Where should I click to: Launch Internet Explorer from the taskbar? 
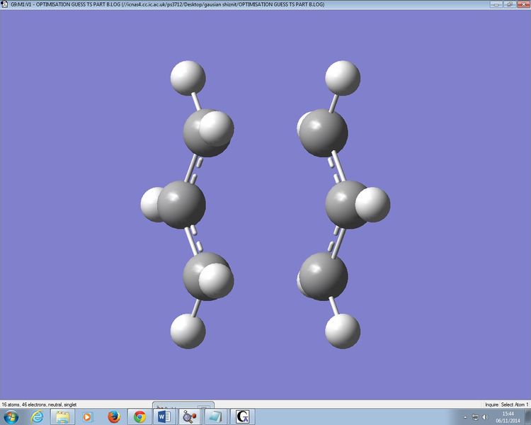(38, 416)
